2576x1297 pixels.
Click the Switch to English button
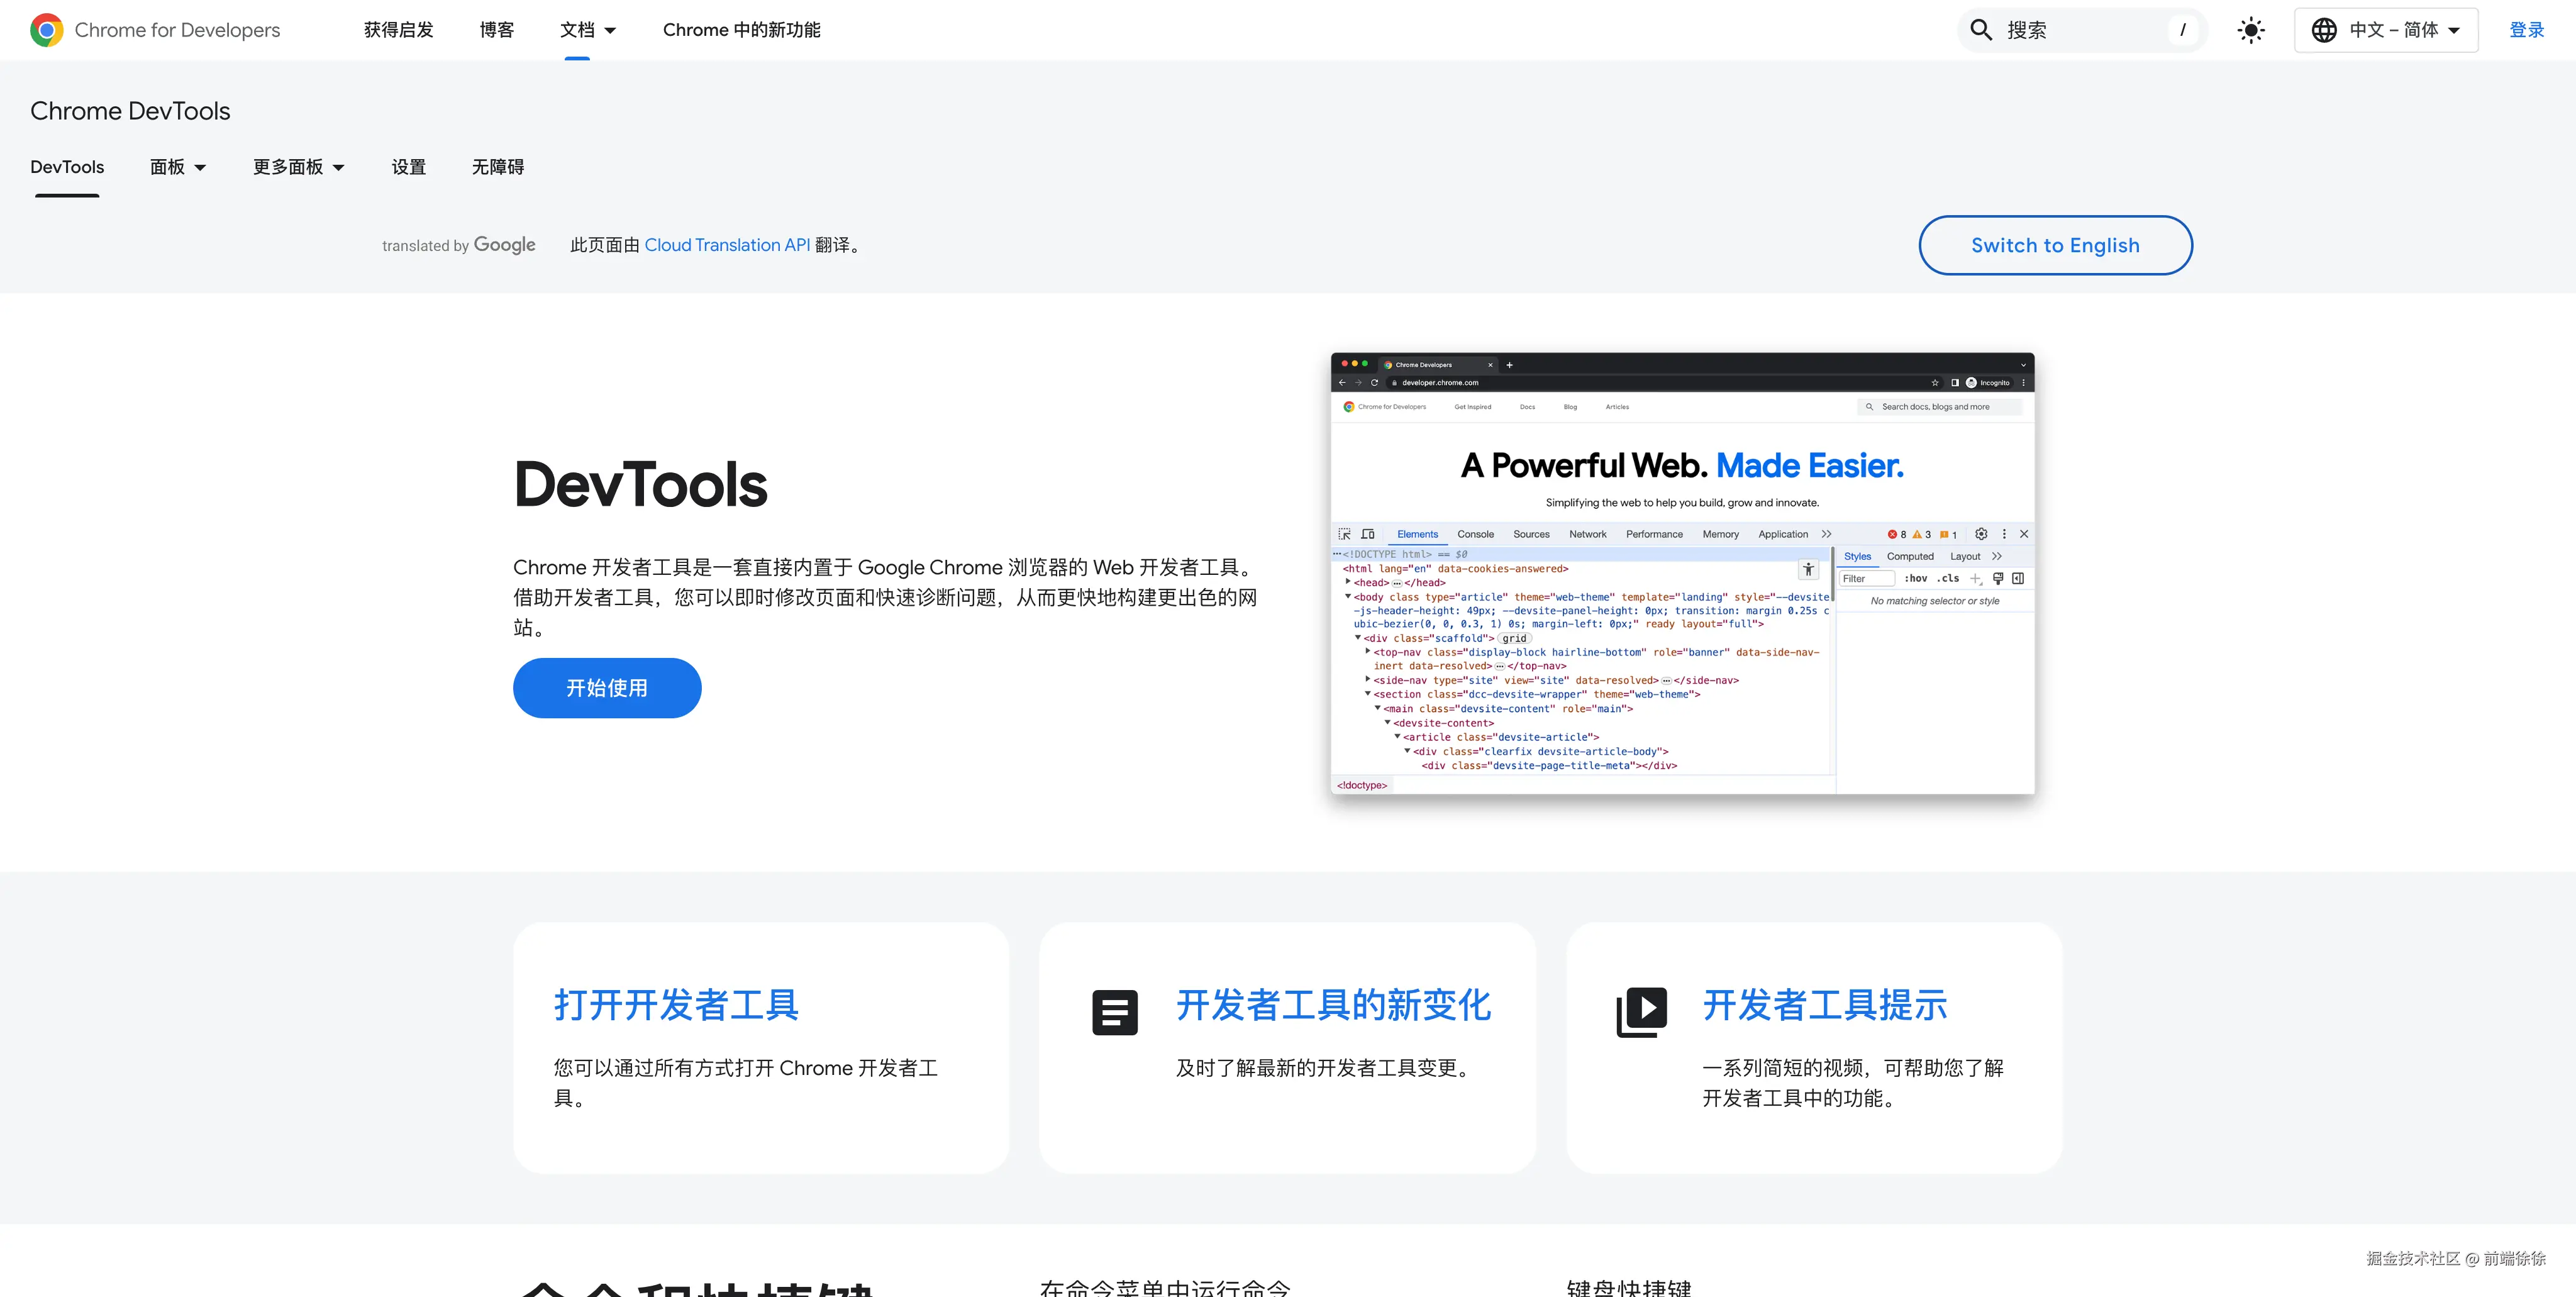tap(2055, 245)
